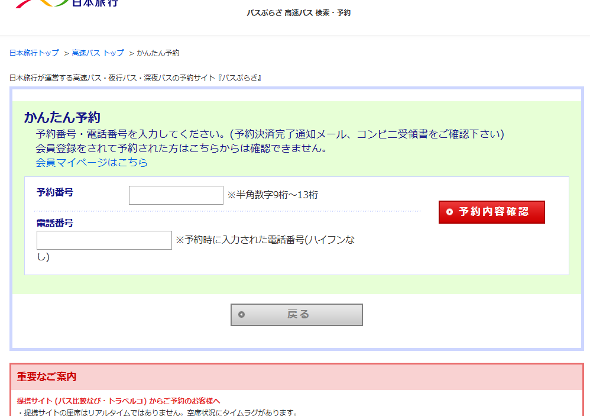Open the 高速バス トップ breadcrumb link
The height and width of the screenshot is (416, 590).
coord(98,53)
